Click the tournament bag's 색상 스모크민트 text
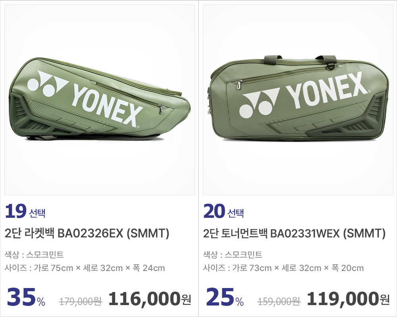Screen dimensions: 397x317 click(233, 255)
